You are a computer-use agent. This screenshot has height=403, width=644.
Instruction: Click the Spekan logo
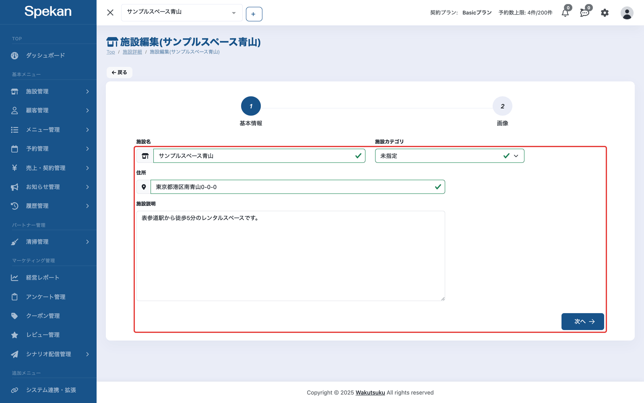click(48, 11)
